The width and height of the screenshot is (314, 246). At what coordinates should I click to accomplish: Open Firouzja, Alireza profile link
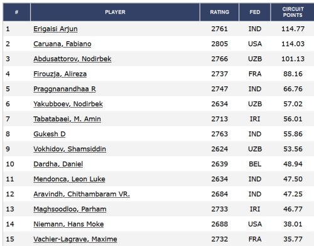pos(60,74)
